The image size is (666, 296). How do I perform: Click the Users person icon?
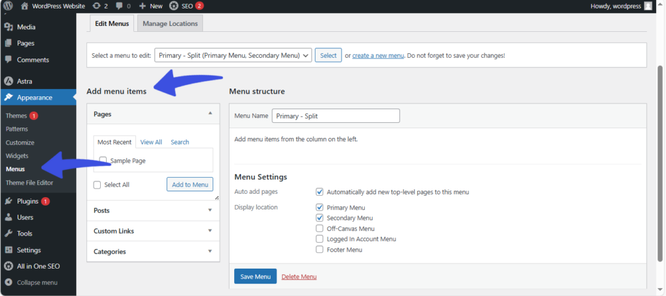[x=8, y=217]
